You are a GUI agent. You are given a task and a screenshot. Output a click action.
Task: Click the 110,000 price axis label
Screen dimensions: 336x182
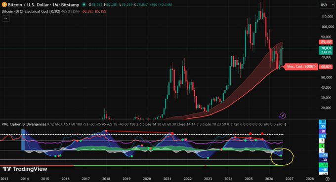pyautogui.click(x=327, y=17)
